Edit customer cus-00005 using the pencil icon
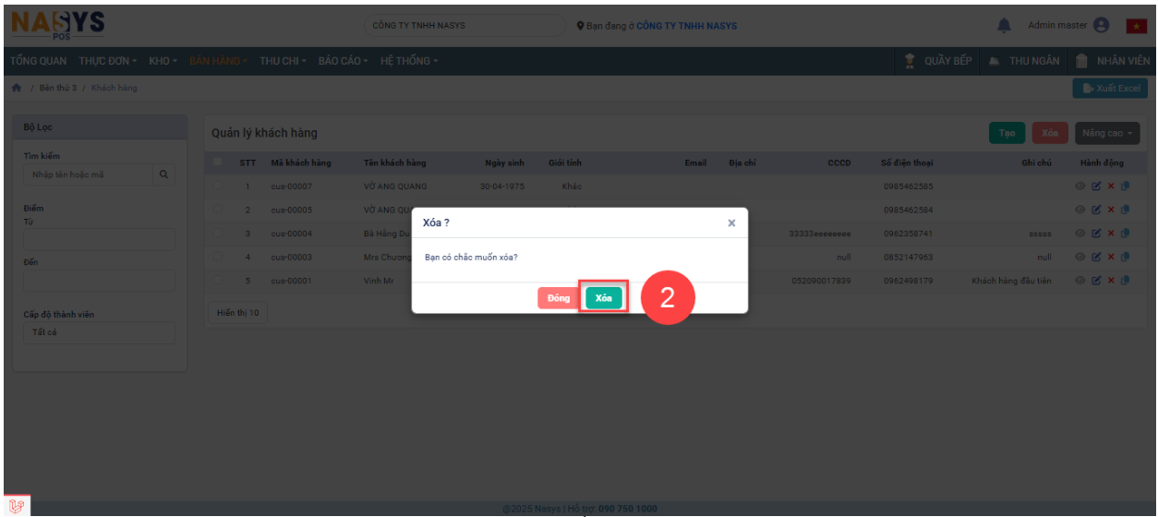 pos(1096,210)
